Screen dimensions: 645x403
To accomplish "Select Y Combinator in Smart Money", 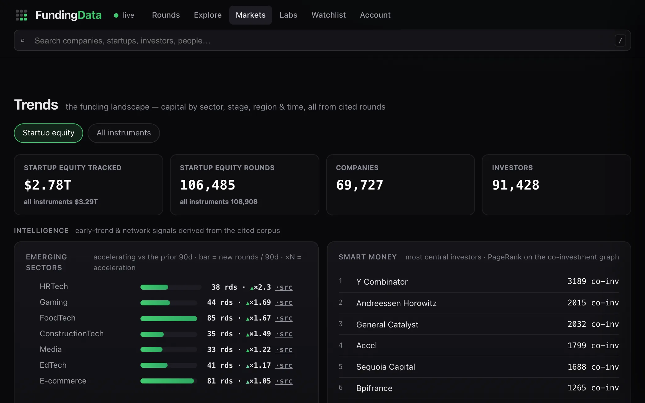I will coord(479,281).
